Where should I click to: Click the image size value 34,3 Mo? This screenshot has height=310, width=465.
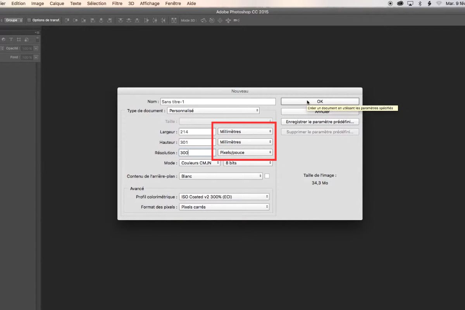(x=320, y=183)
